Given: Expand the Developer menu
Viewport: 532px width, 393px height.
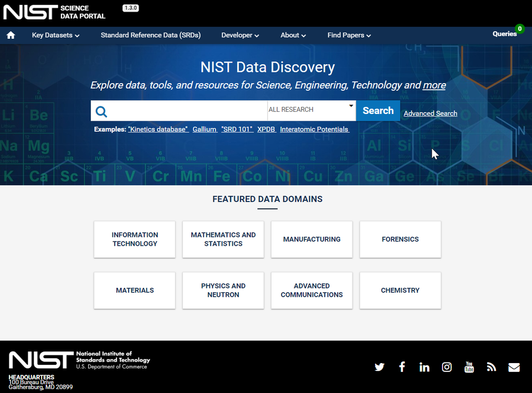Looking at the screenshot, I should coord(240,35).
